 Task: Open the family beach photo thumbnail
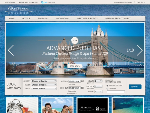coord(57,105)
